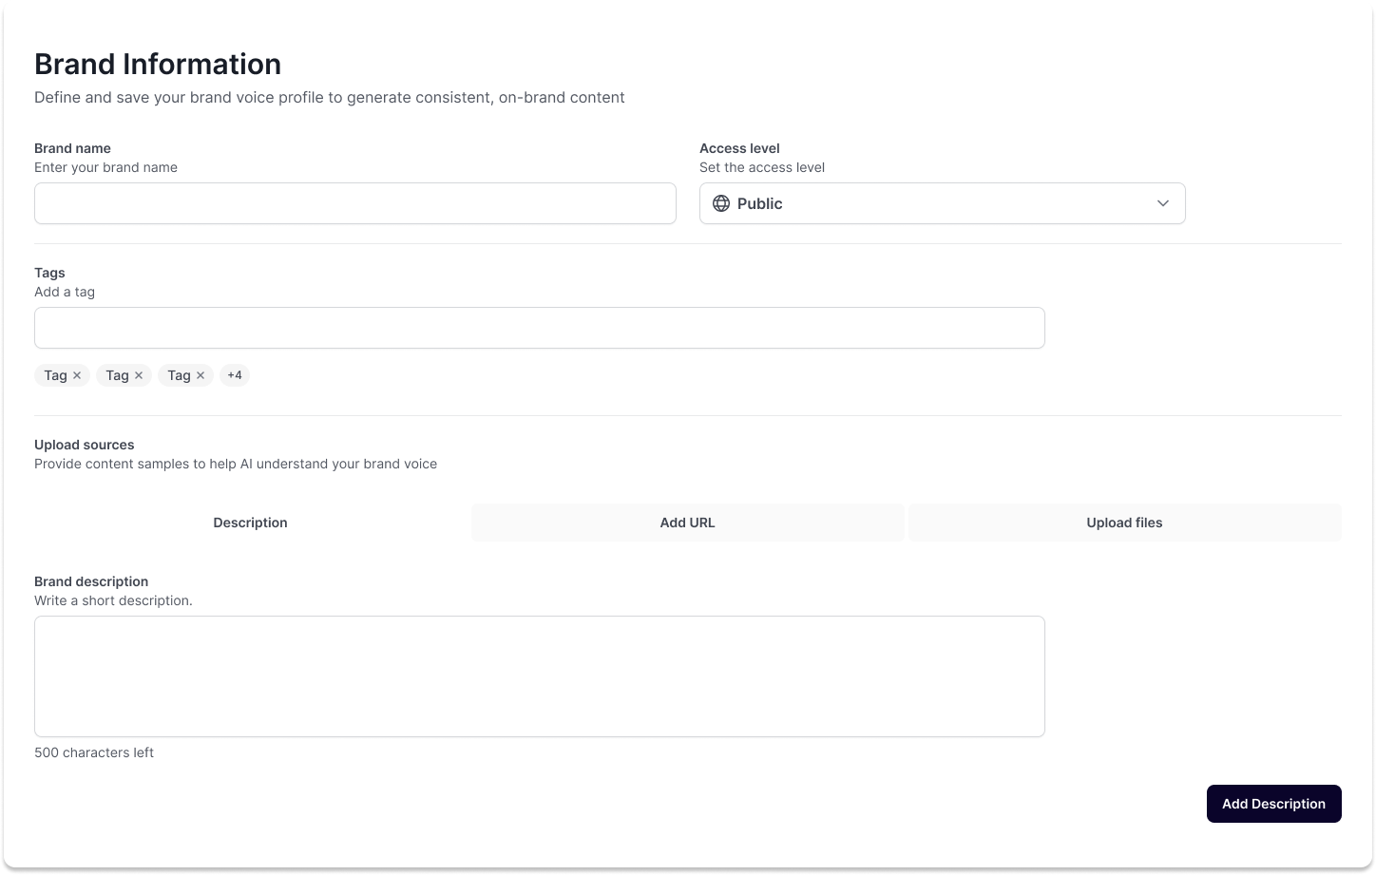Click the globe icon in Access level
1376x875 pixels.
click(721, 203)
